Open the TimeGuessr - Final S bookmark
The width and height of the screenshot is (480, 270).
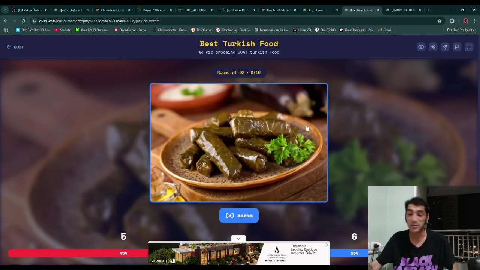tap(233, 30)
